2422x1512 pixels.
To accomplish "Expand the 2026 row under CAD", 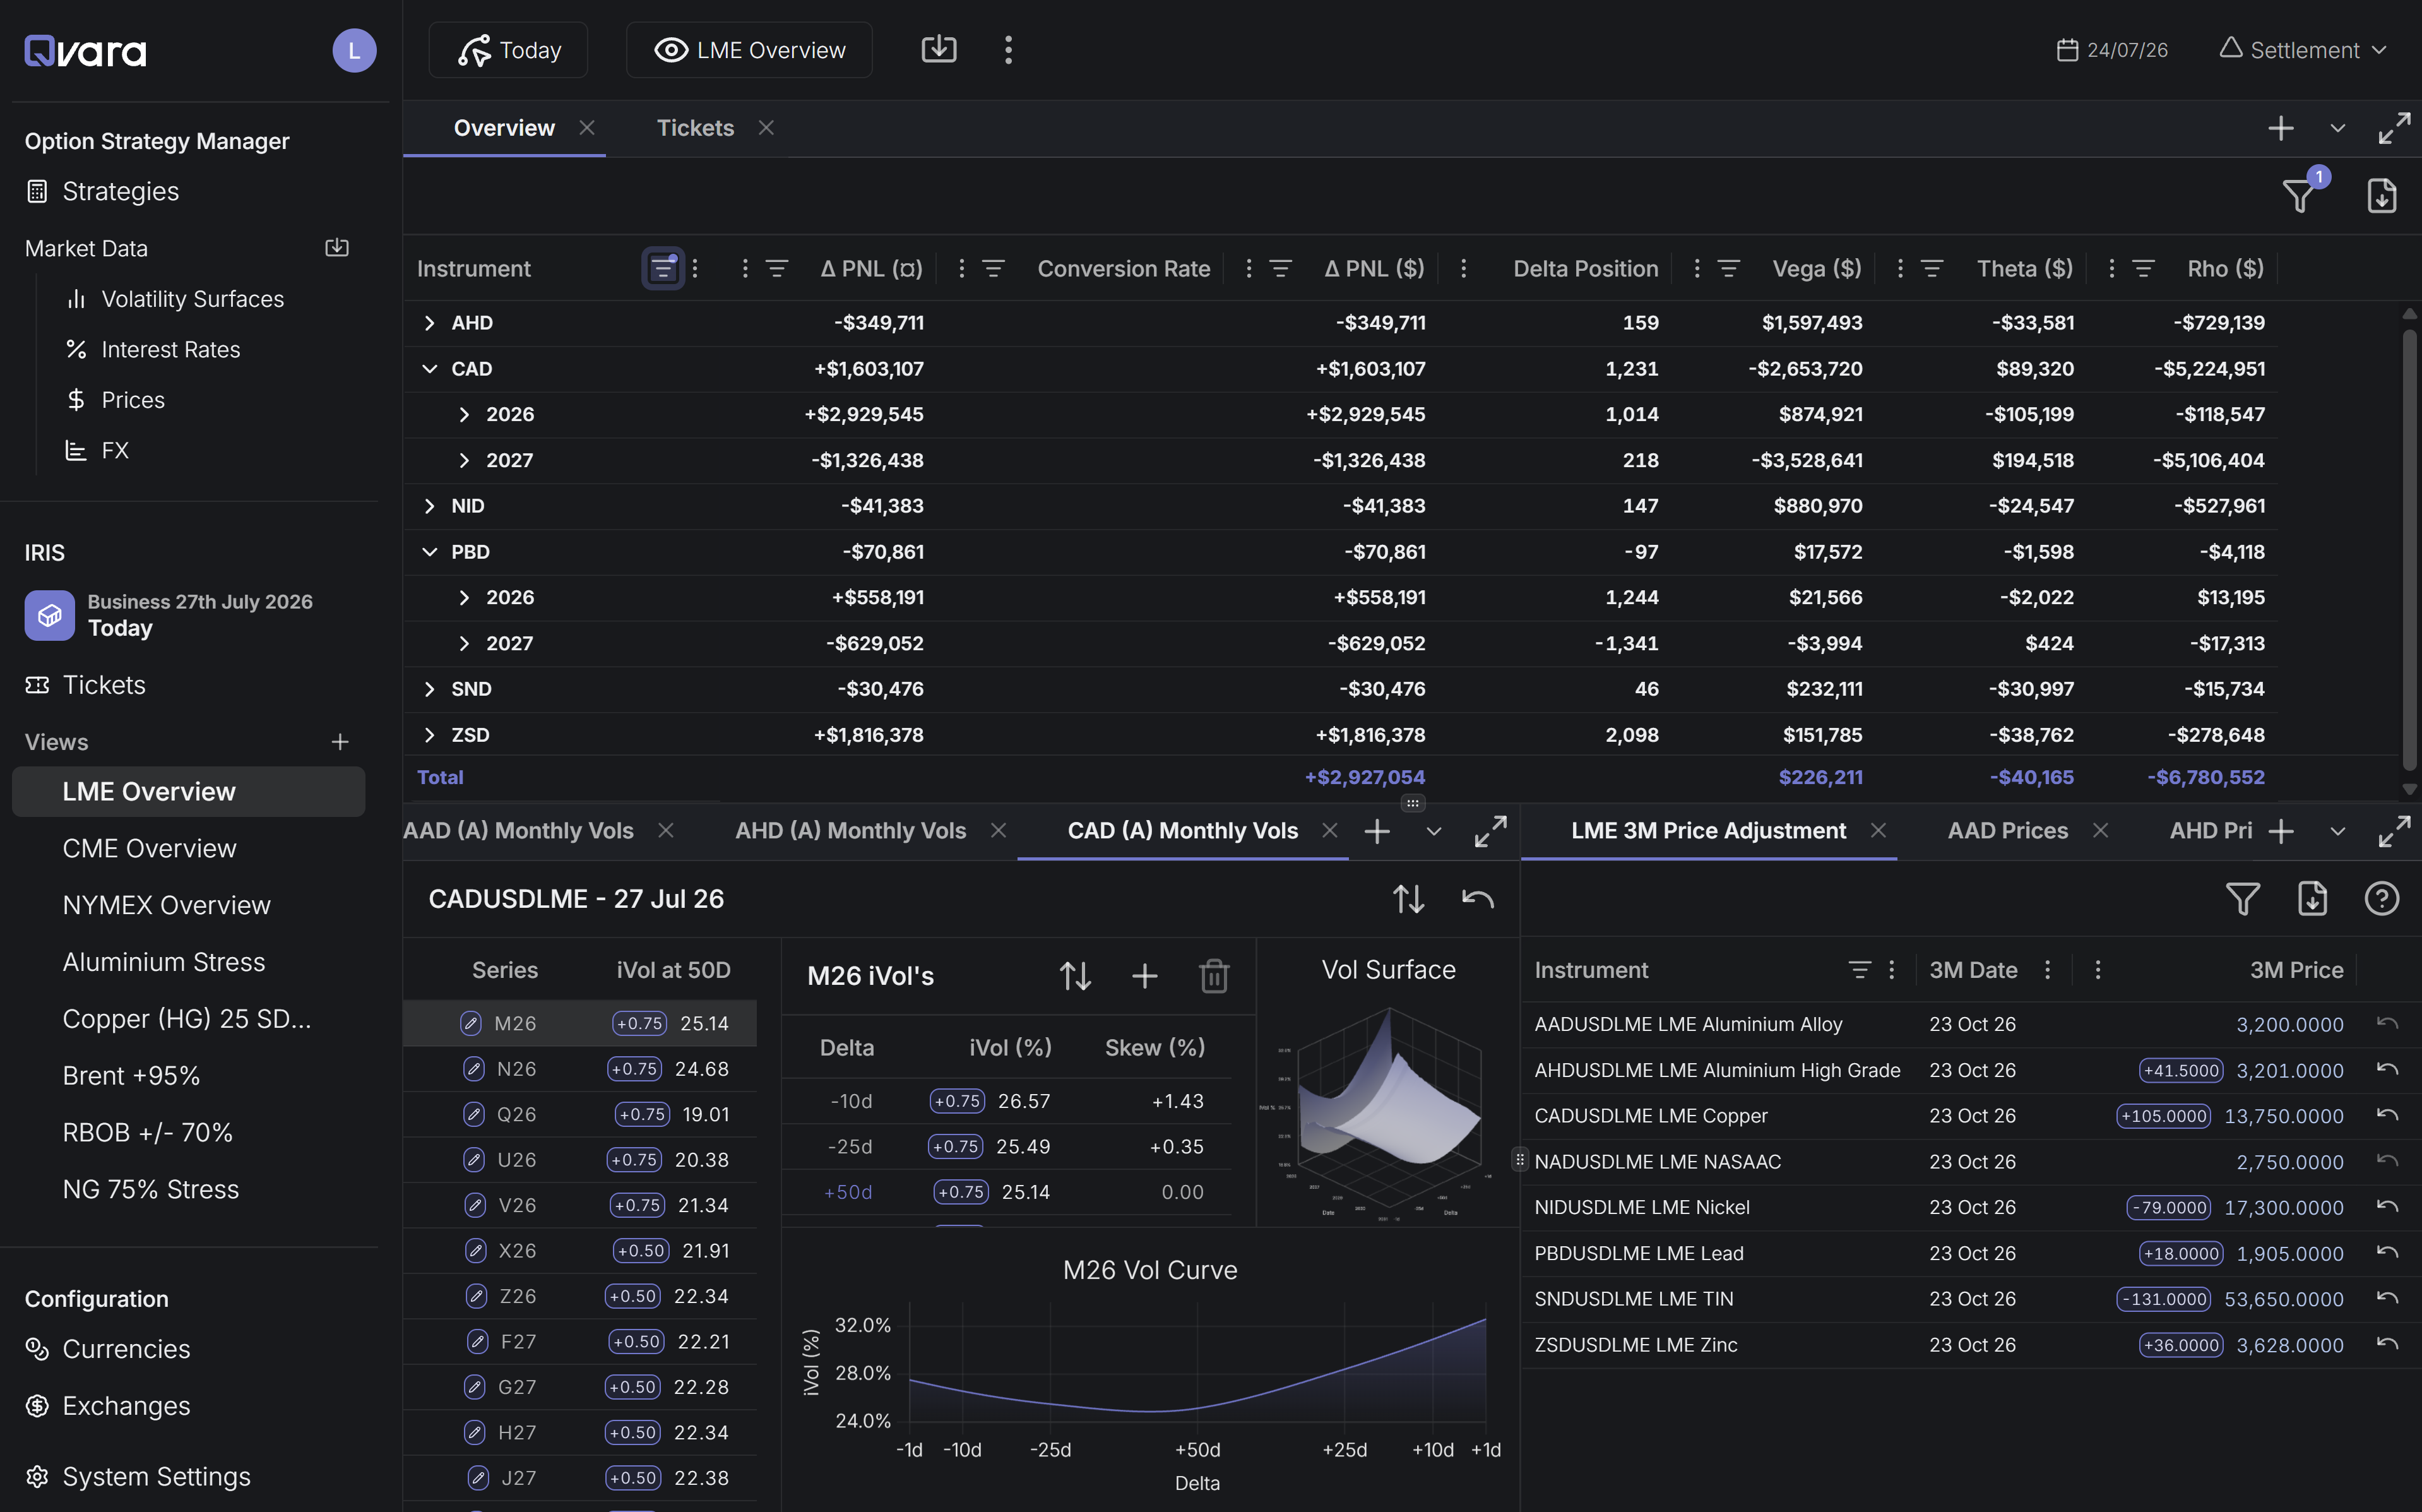I will click(464, 414).
